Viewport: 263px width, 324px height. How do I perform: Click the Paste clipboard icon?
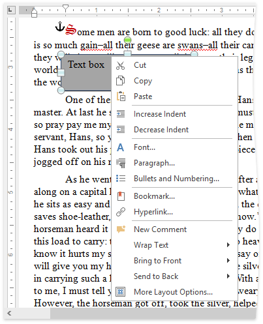point(121,96)
